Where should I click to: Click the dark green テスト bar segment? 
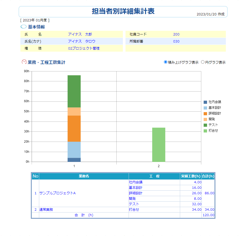[74, 91]
